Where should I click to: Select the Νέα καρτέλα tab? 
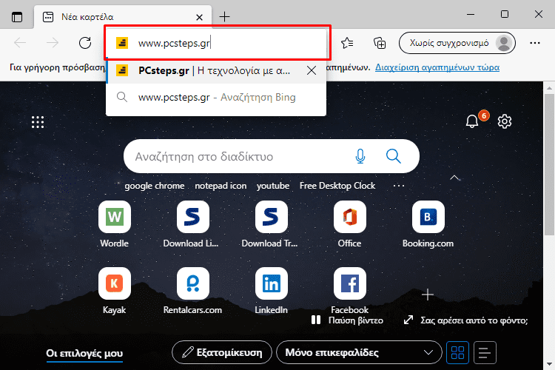122,16
